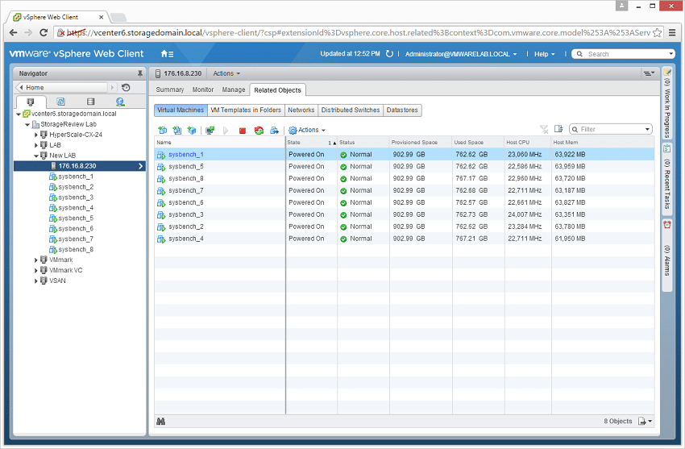Open the export list dropdown at bottom right
The image size is (685, 449).
(646, 421)
